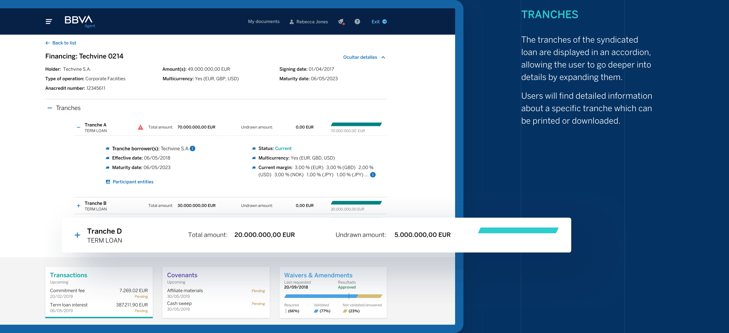The image size is (729, 333).
Task: Click info icon beside Current margin list
Action: (373, 175)
